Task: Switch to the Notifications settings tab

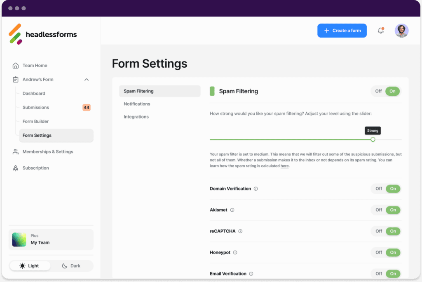Action: (x=137, y=104)
